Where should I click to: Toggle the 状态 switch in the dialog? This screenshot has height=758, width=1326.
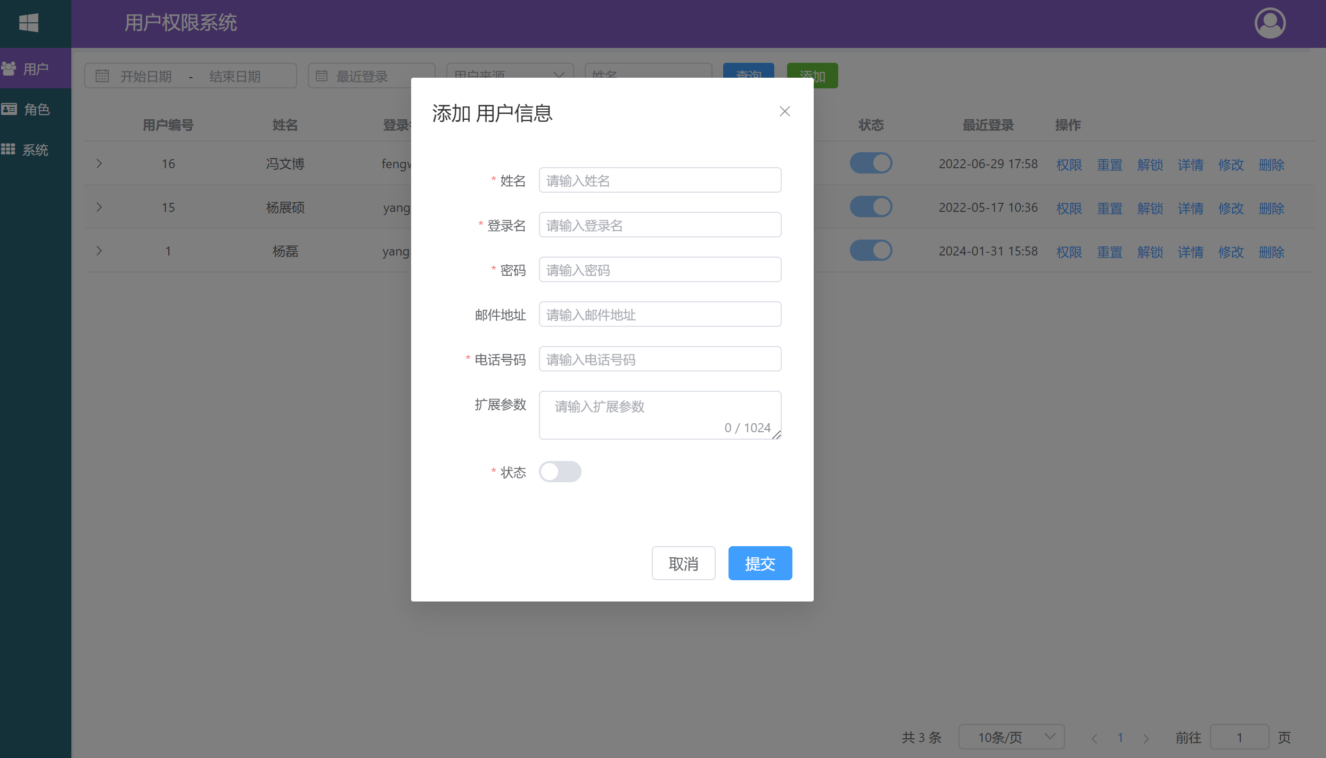pyautogui.click(x=560, y=472)
